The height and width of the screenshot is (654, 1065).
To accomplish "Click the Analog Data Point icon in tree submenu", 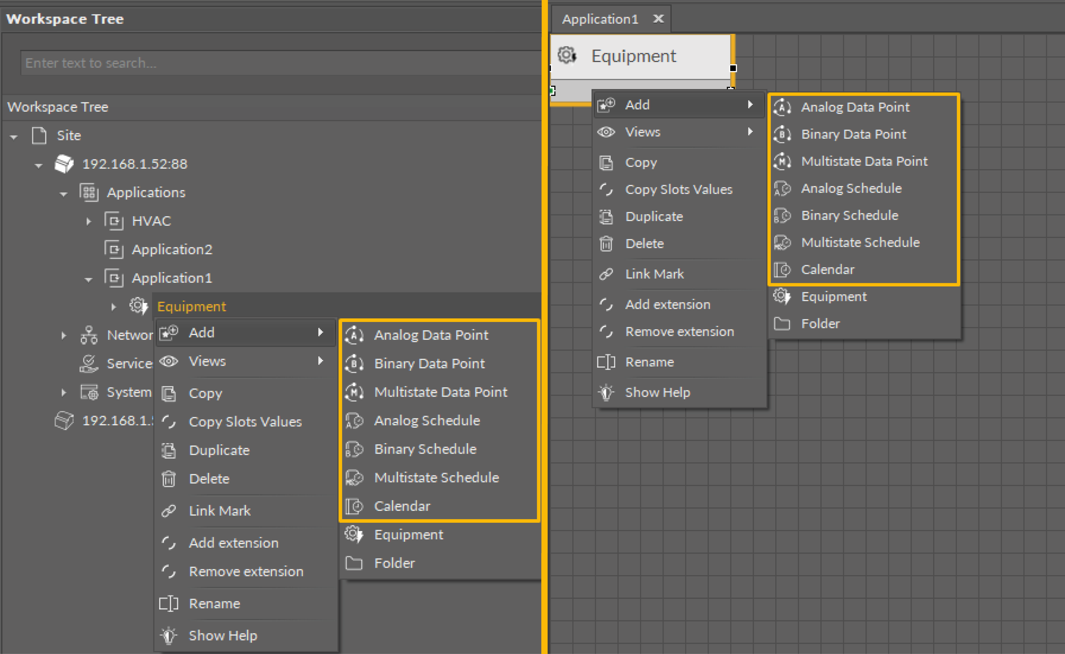I will pos(354,335).
